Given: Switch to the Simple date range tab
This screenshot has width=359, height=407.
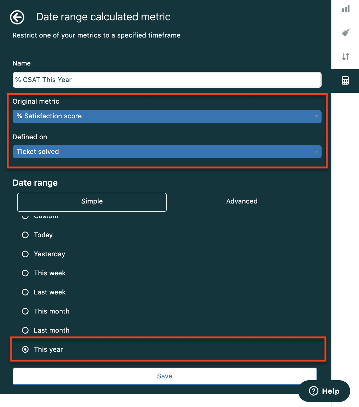Looking at the screenshot, I should [x=92, y=202].
